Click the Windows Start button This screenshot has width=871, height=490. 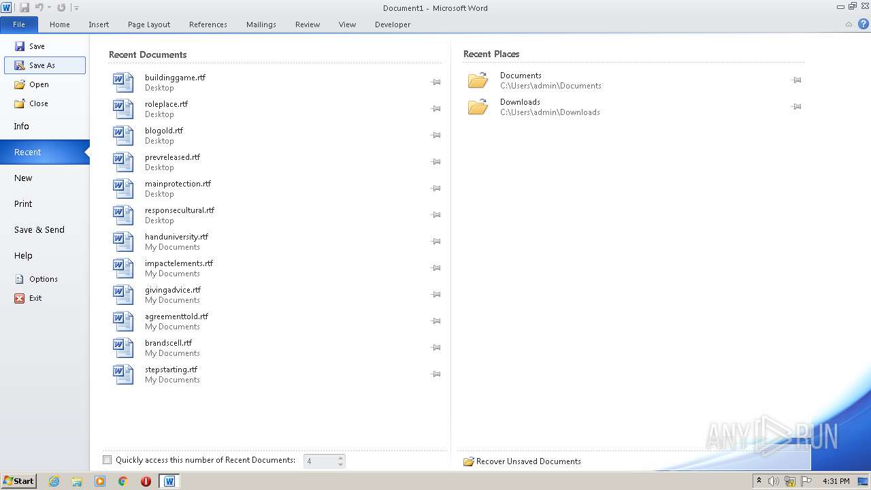pyautogui.click(x=18, y=480)
